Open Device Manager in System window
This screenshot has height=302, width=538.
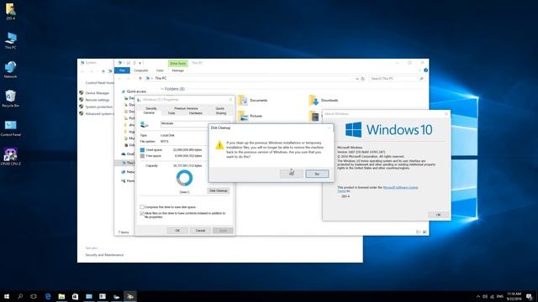coord(98,93)
